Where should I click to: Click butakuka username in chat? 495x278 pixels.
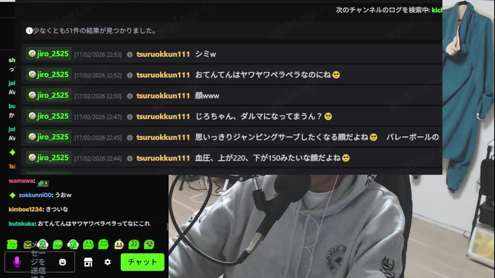tap(22, 224)
